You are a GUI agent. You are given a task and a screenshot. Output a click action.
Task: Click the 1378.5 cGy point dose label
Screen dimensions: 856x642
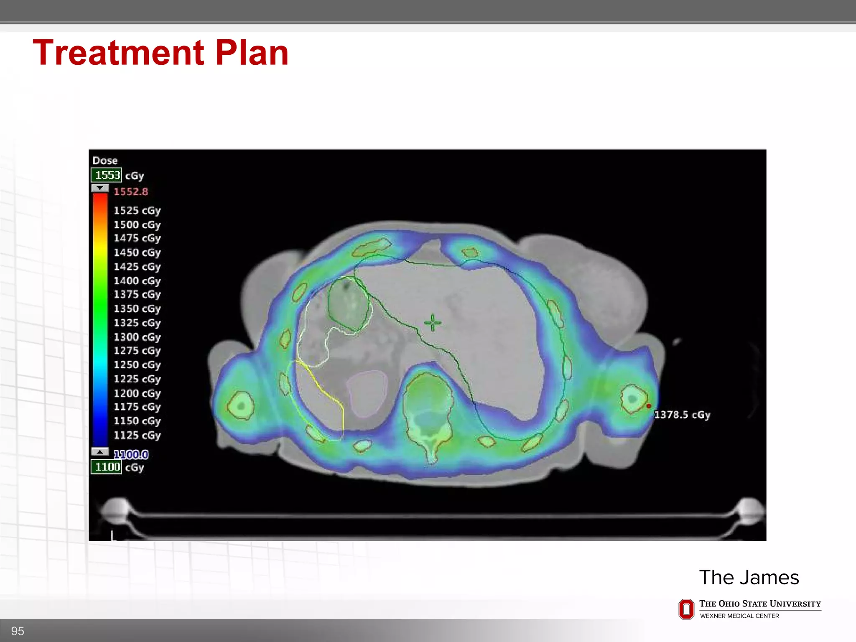(682, 415)
